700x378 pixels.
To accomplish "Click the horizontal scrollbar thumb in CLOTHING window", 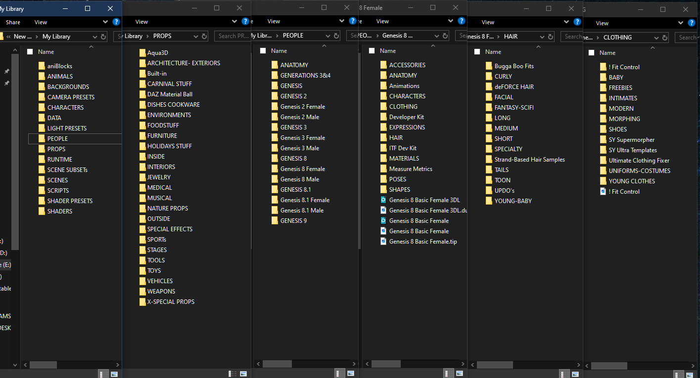I will tap(609, 366).
